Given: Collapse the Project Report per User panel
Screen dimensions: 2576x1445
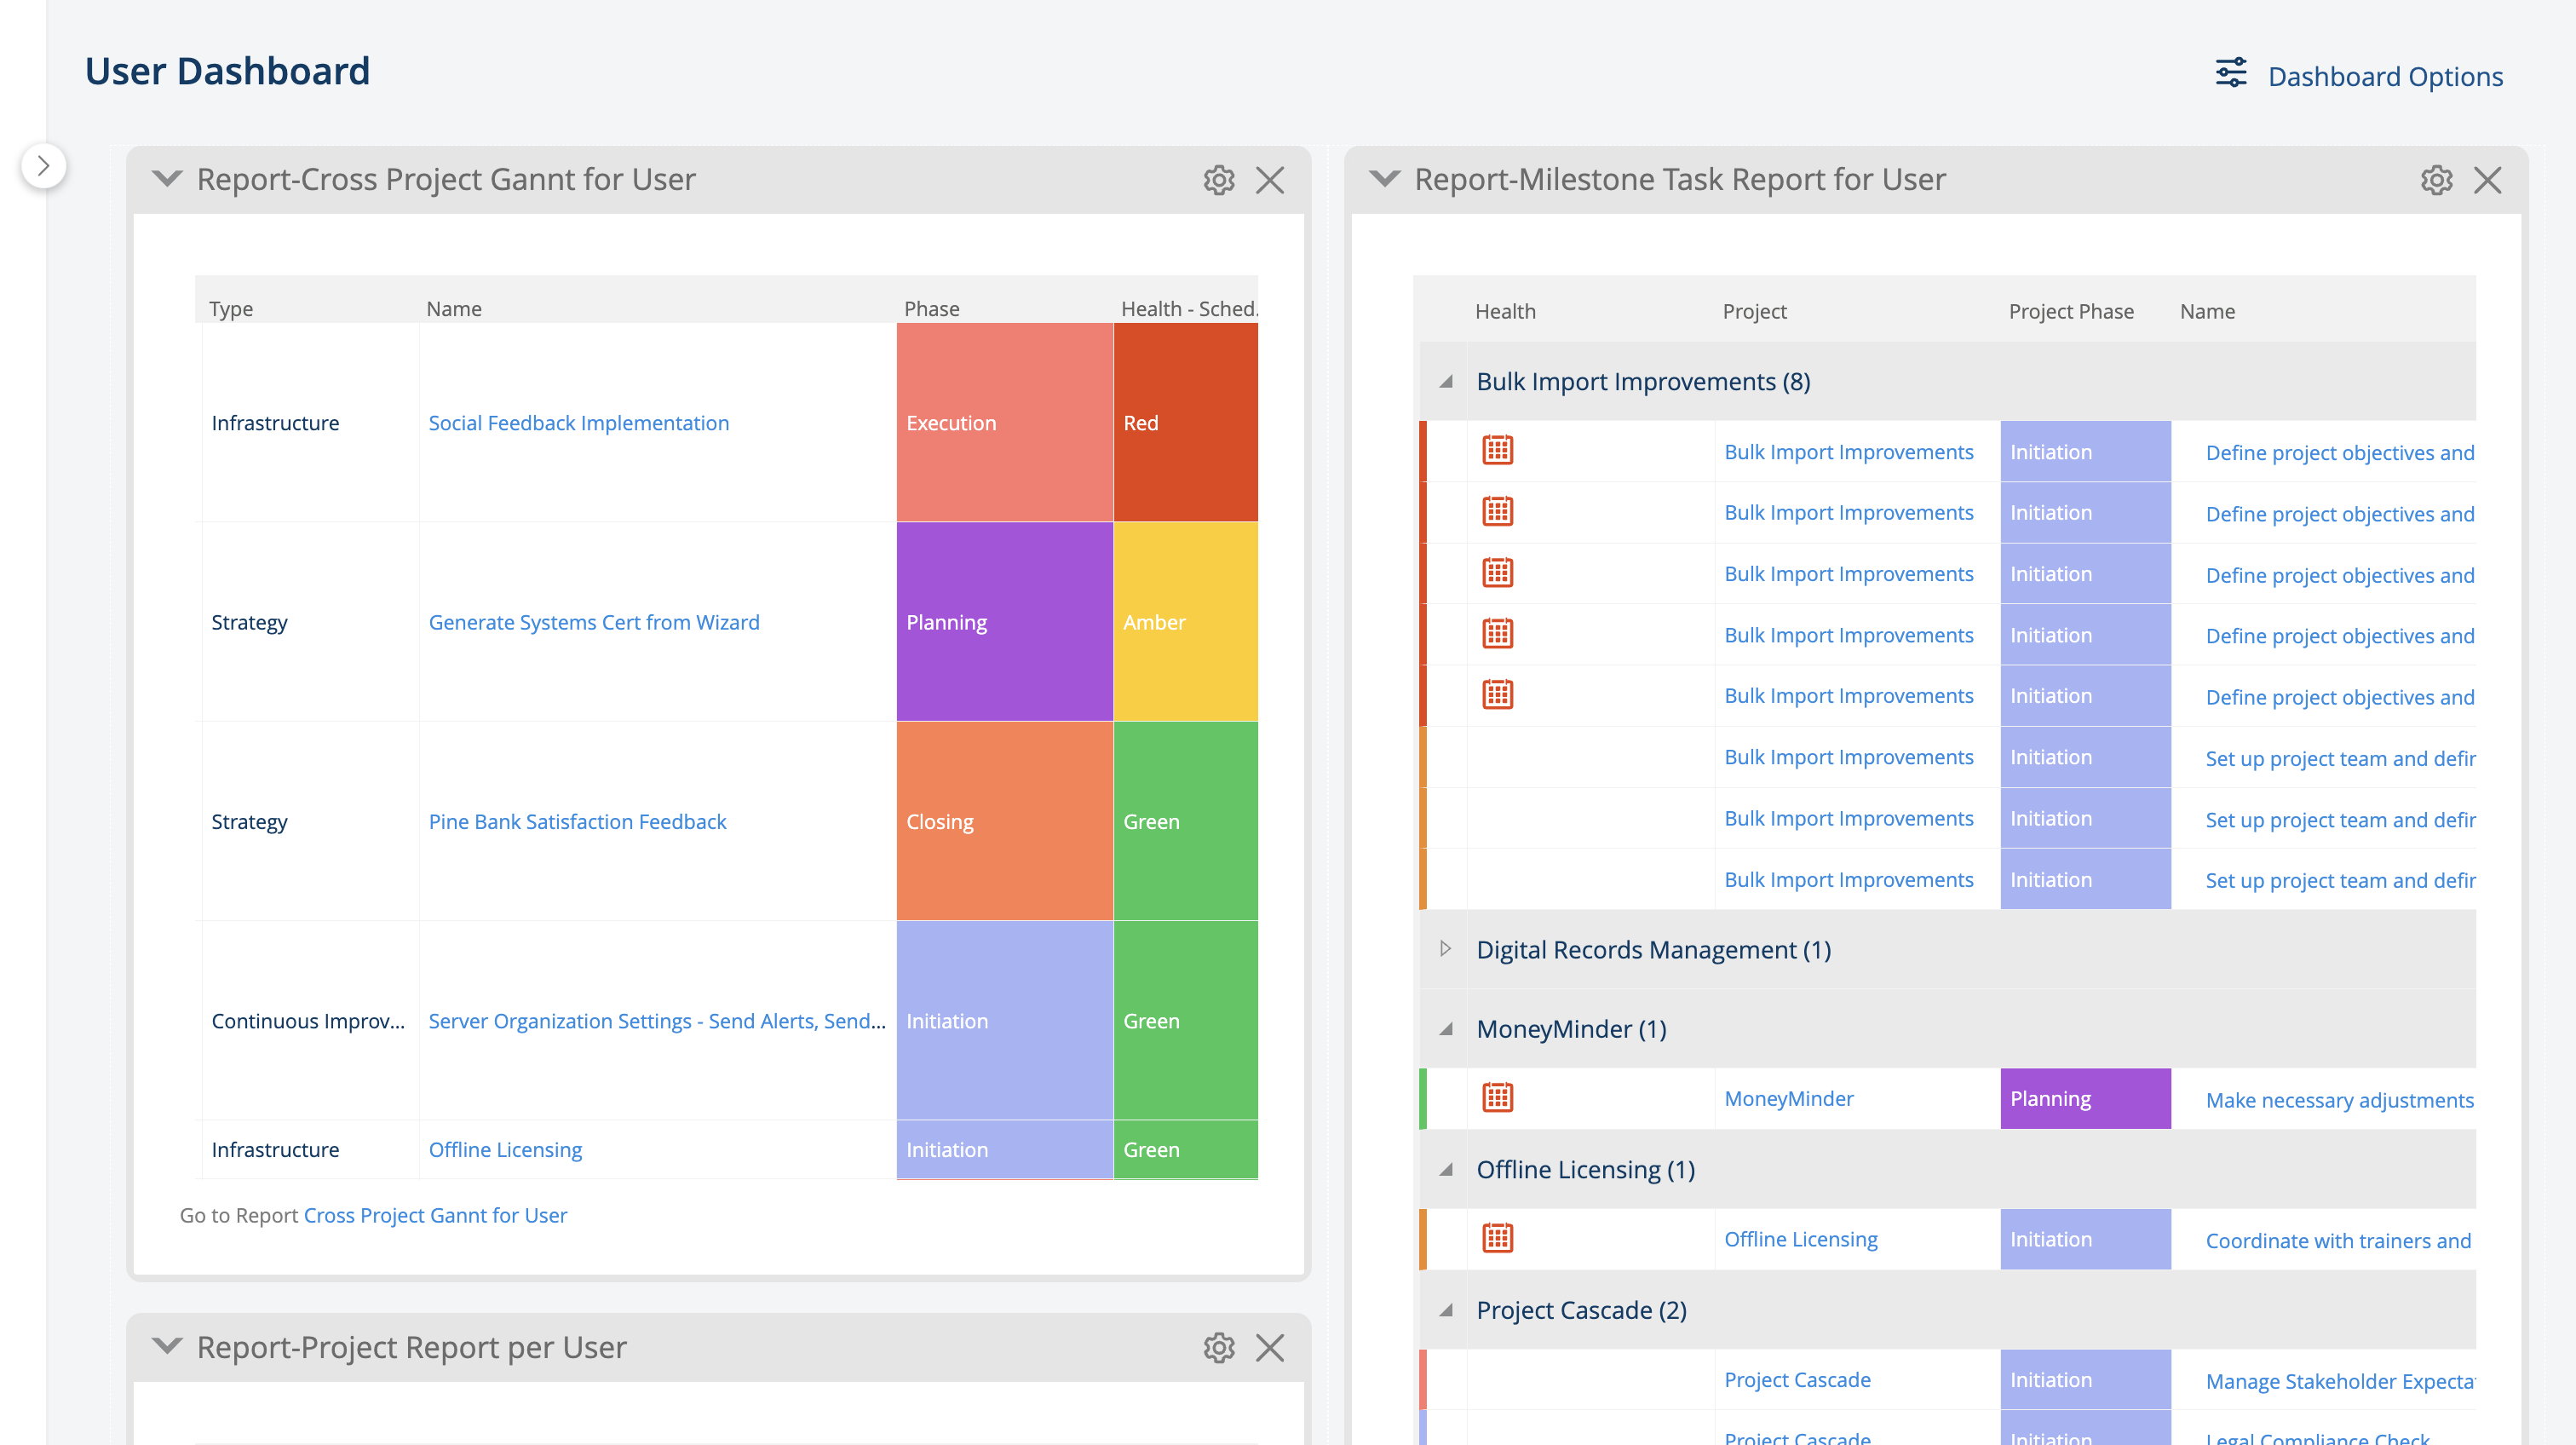Looking at the screenshot, I should click(x=167, y=1346).
